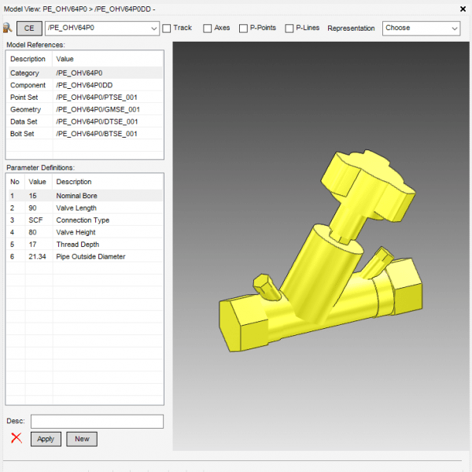Click the lock icon beside CE button
The width and height of the screenshot is (472, 472).
click(7, 28)
